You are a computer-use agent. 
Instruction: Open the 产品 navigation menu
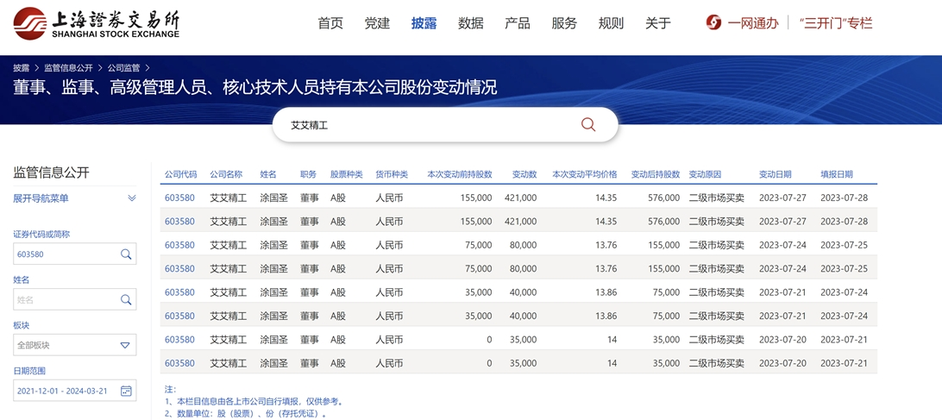pyautogui.click(x=518, y=23)
